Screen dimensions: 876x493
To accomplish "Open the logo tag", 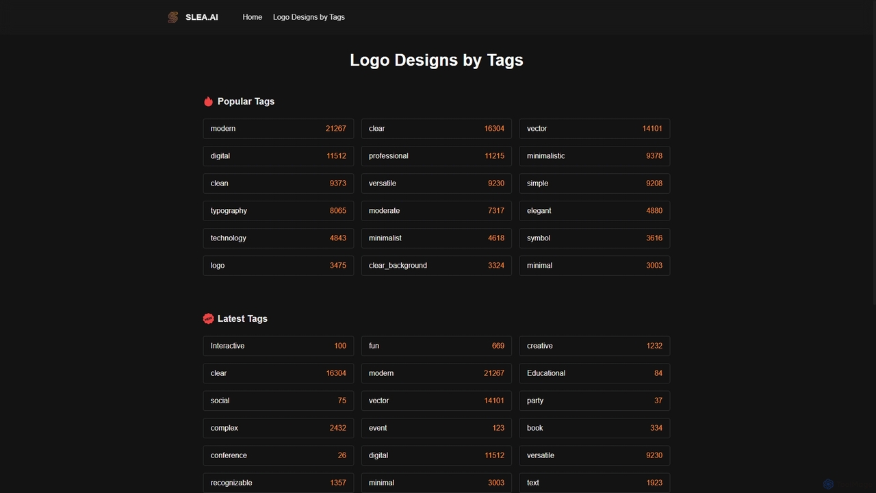I will click(x=279, y=266).
